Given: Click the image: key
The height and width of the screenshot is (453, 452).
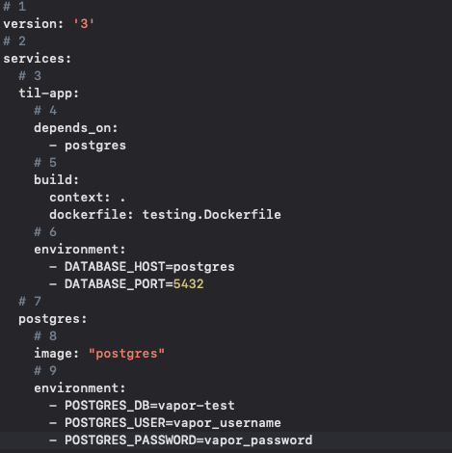Looking at the screenshot, I should point(56,354).
